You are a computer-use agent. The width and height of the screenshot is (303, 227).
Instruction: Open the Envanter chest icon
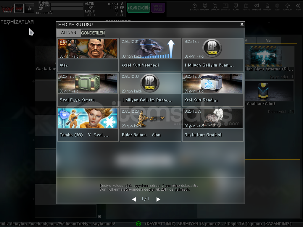tap(225, 7)
